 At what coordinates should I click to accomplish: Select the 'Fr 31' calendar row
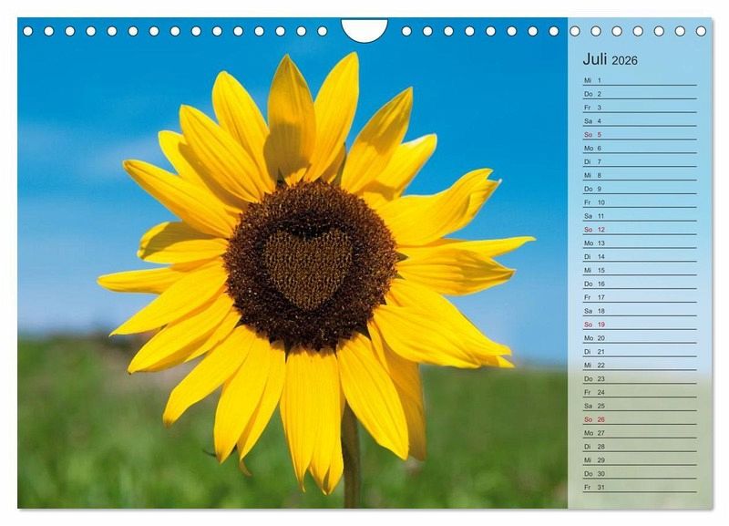pos(640,488)
